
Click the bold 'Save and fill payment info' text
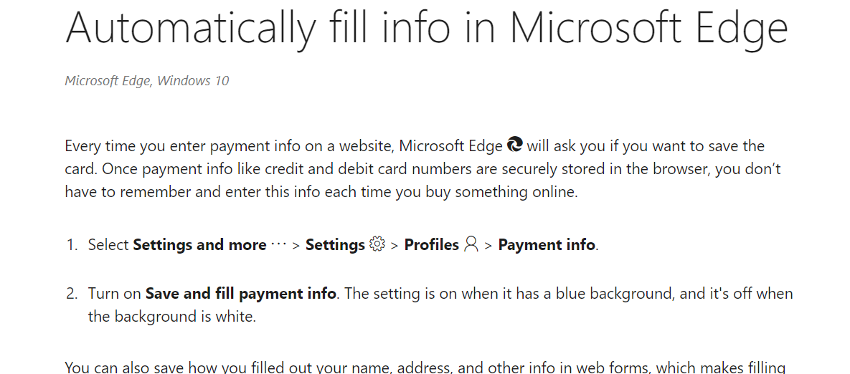point(241,294)
